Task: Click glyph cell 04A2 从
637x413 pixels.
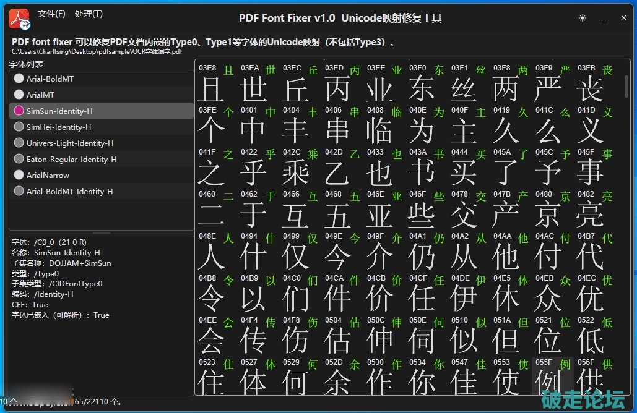Action: coord(469,250)
